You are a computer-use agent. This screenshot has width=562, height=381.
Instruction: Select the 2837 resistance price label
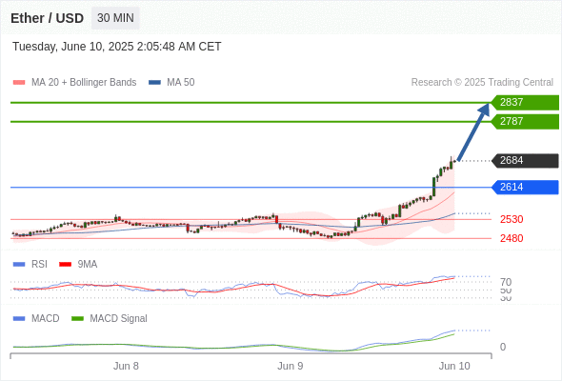525,103
